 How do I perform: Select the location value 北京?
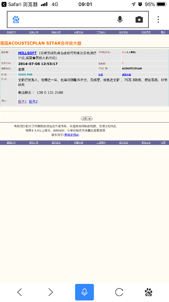click(x=21, y=69)
